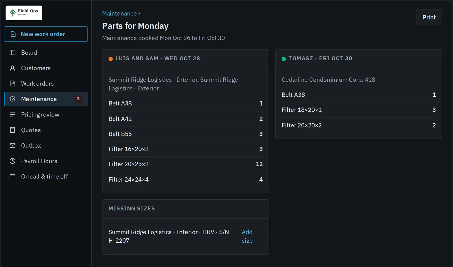Screen dimensions: 453x267
Task: Click the Board grid icon
Action: coord(12,53)
